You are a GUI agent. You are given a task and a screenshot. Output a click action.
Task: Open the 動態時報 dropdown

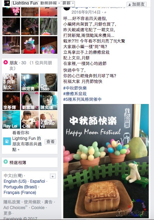pos(50,3)
